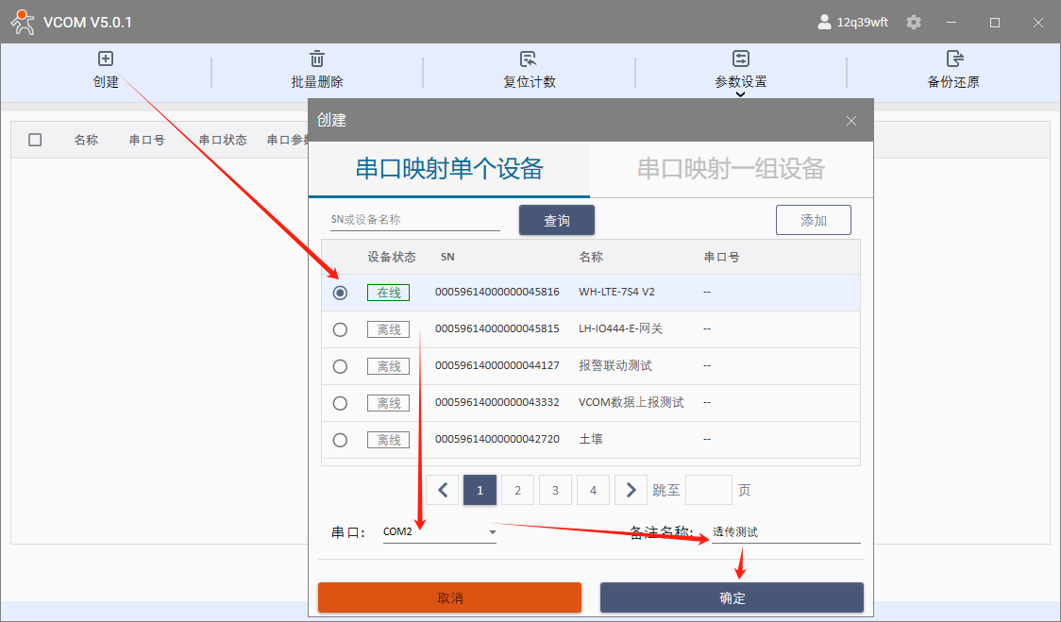This screenshot has width=1061, height=622.
Task: Open the parameter settings (参数设置) icon
Action: click(x=741, y=59)
